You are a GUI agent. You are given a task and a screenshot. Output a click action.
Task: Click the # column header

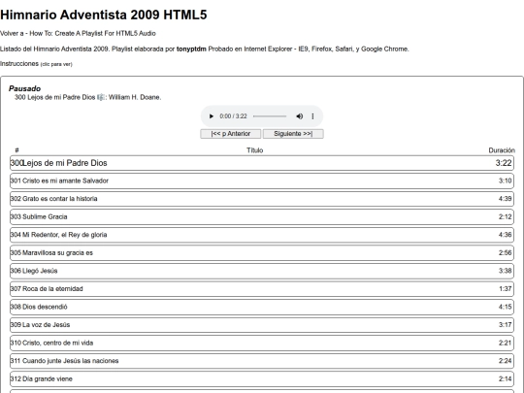tap(17, 150)
